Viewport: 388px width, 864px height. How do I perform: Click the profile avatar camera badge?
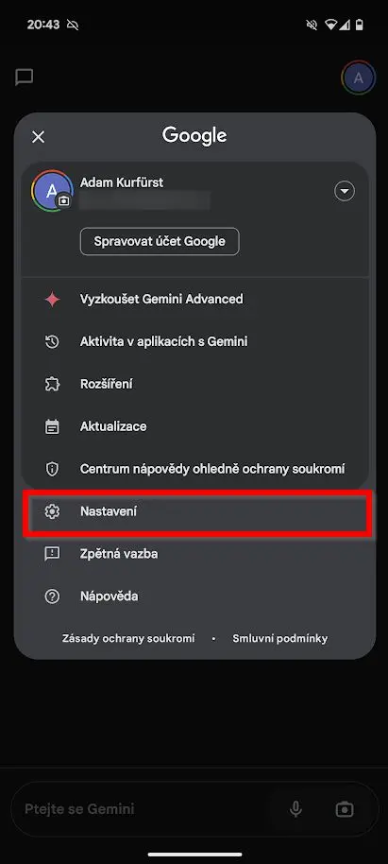(x=64, y=201)
